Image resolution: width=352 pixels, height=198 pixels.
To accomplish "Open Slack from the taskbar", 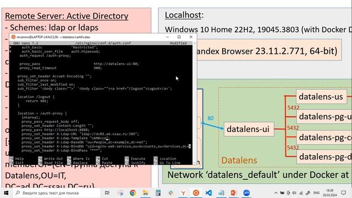I will [171, 193].
